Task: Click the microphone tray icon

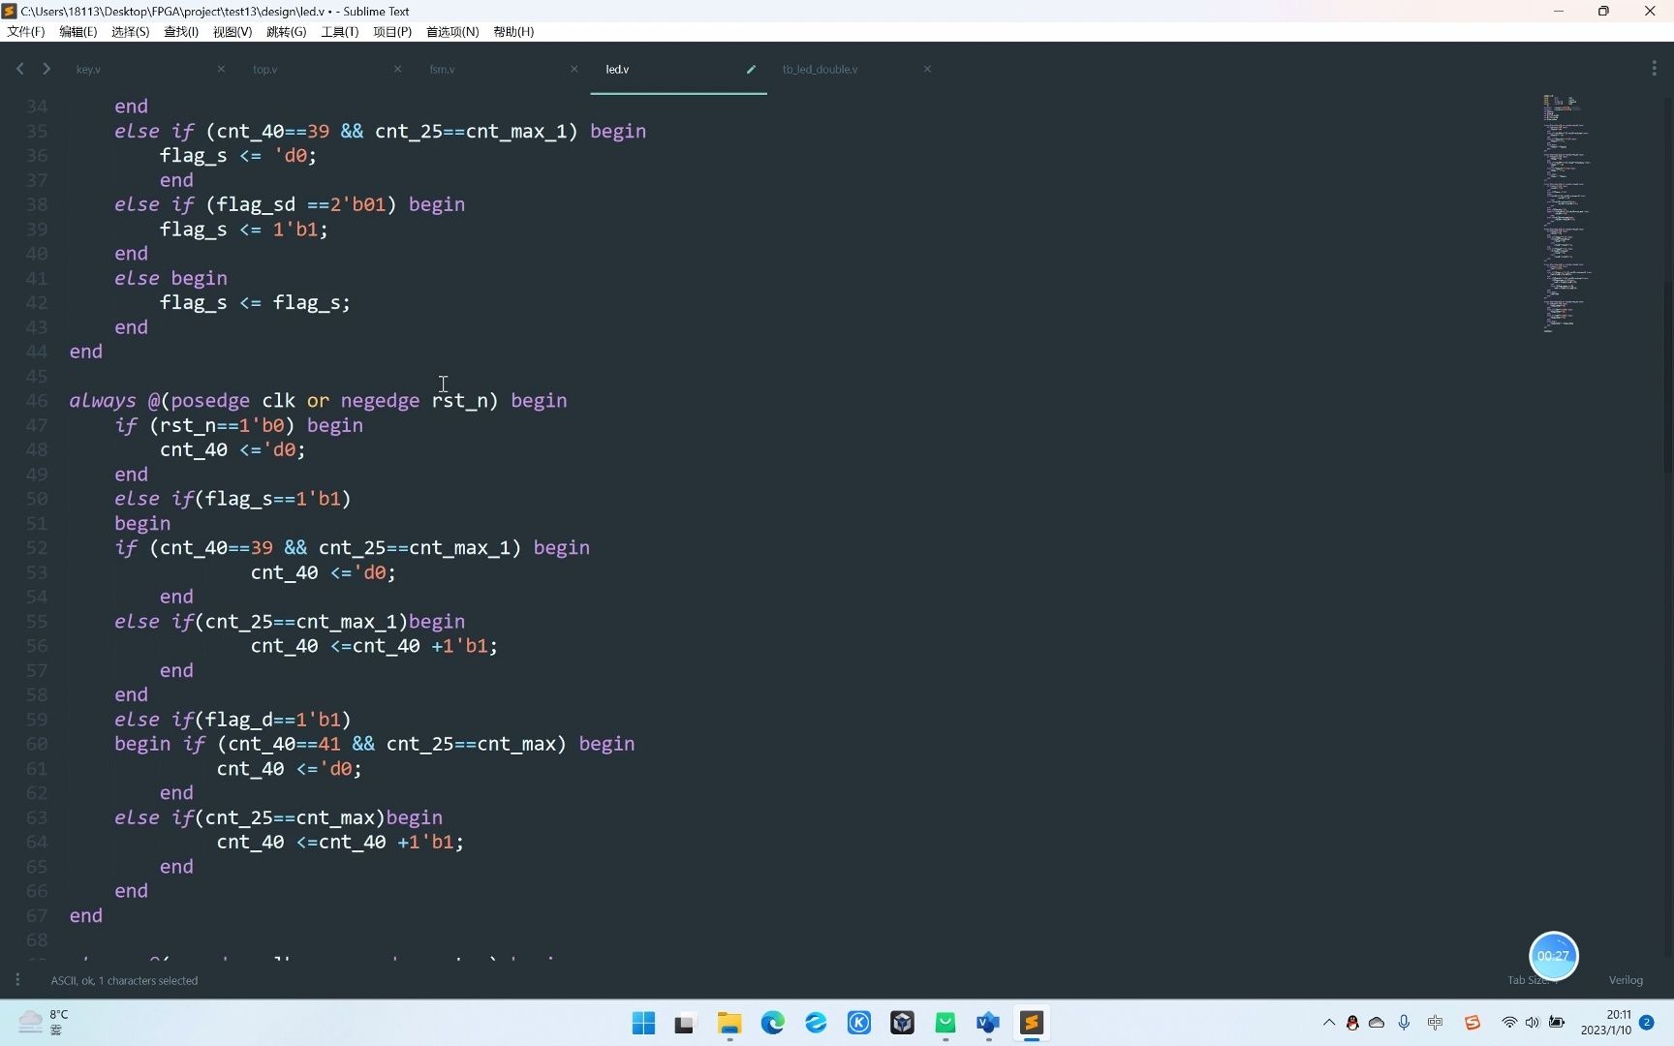Action: pos(1404,1023)
